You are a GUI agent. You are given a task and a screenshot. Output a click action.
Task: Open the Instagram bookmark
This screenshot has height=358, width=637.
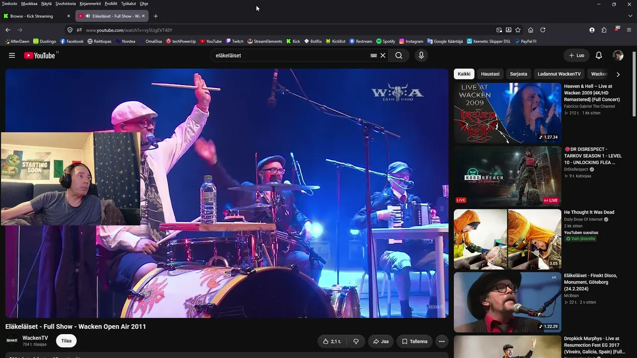point(411,41)
